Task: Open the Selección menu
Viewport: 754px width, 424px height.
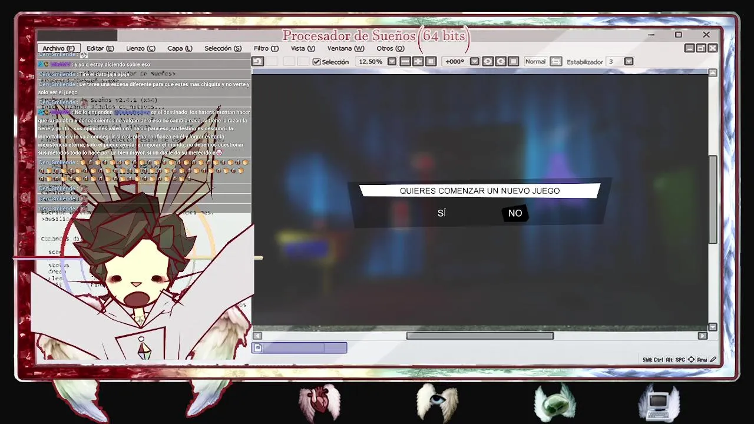Action: [x=223, y=48]
